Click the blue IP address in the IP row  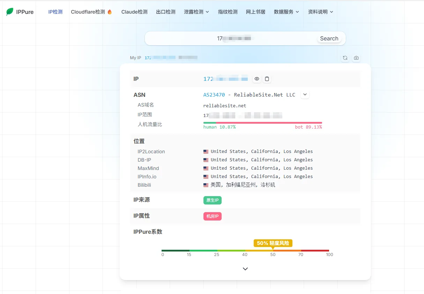pos(226,79)
